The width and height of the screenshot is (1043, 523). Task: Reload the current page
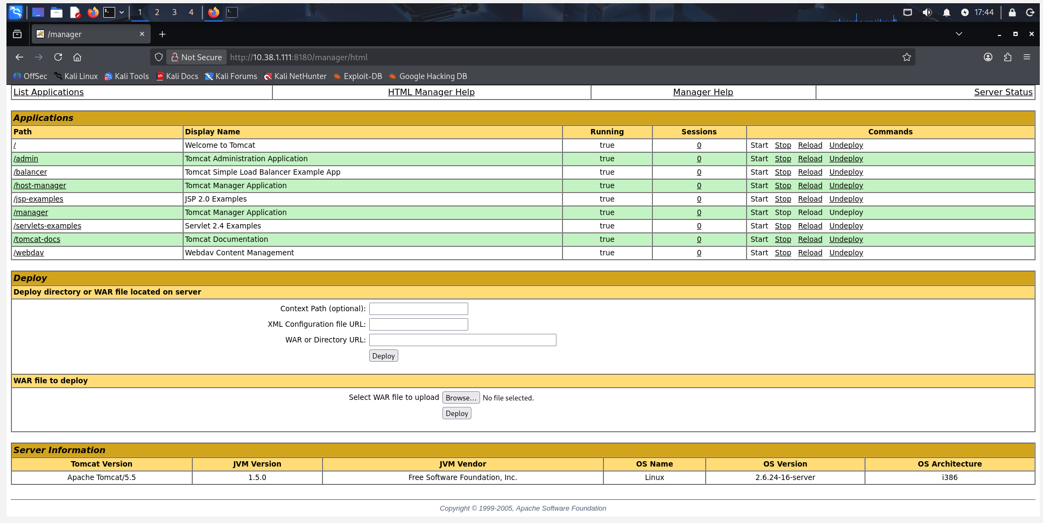click(x=58, y=57)
